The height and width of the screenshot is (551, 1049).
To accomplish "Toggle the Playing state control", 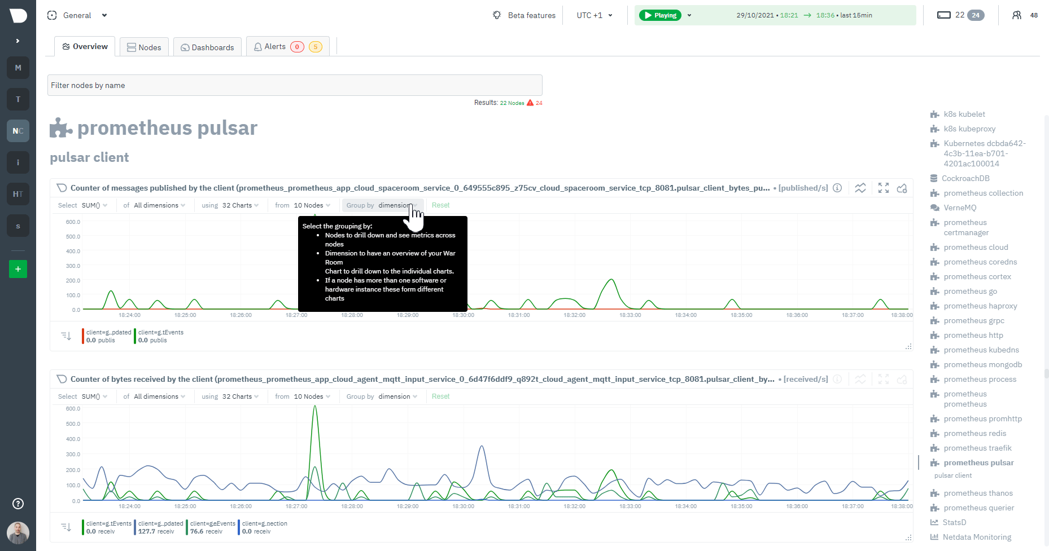I will 660,15.
